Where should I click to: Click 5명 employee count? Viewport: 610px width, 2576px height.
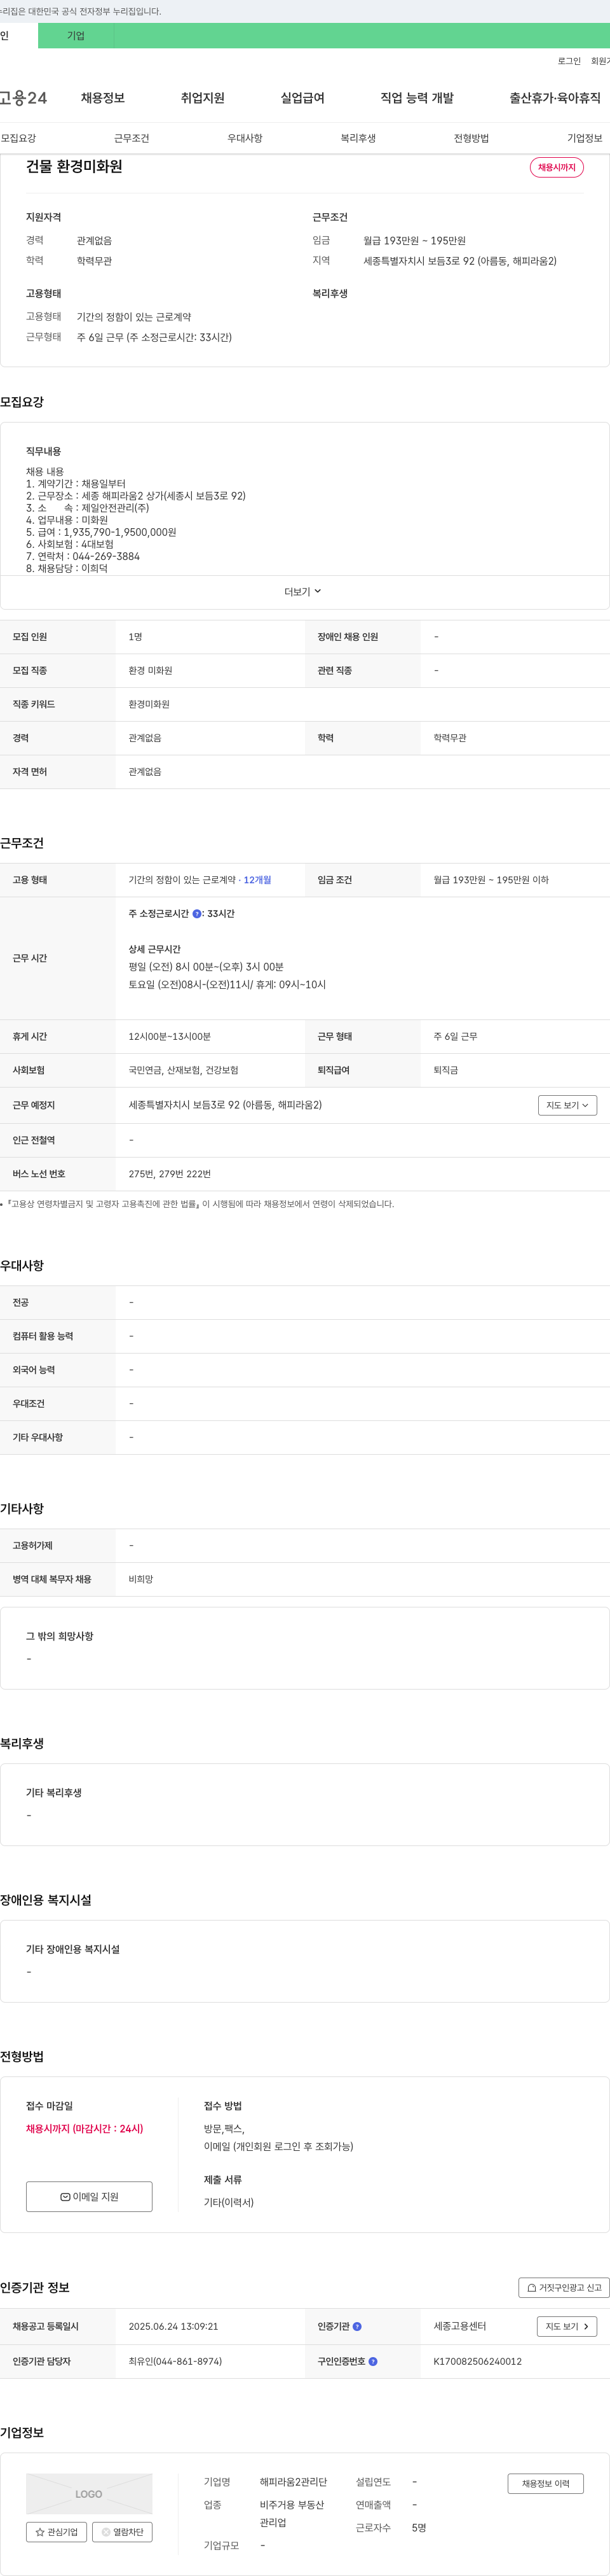(x=419, y=2528)
